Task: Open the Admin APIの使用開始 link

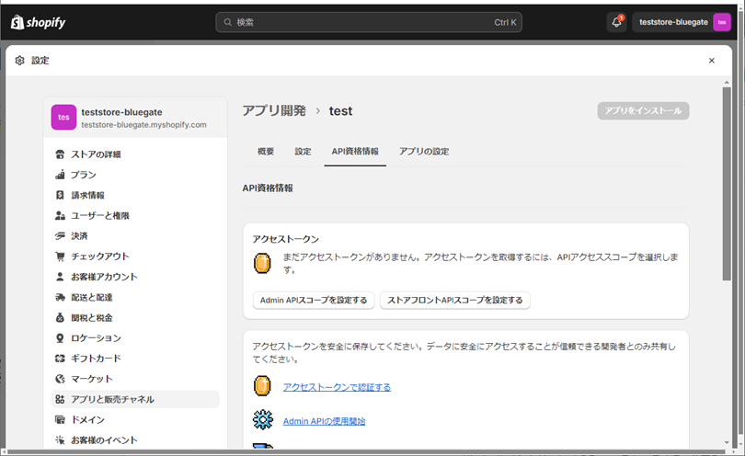Action: pyautogui.click(x=324, y=421)
